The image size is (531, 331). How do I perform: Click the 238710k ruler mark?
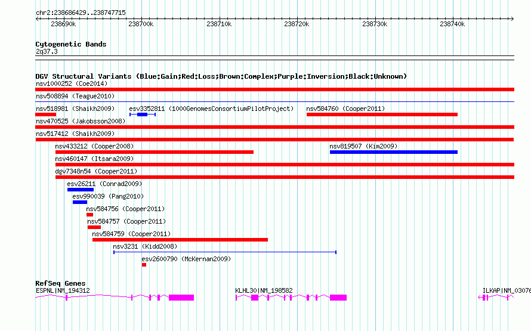click(219, 24)
